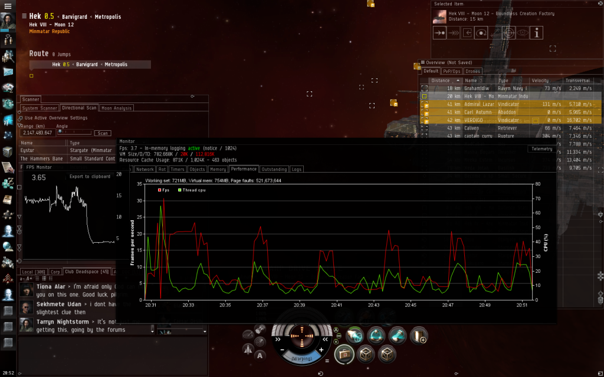Image resolution: width=604 pixels, height=377 pixels.
Task: Activate the third top-row HUD module
Action: point(398,336)
